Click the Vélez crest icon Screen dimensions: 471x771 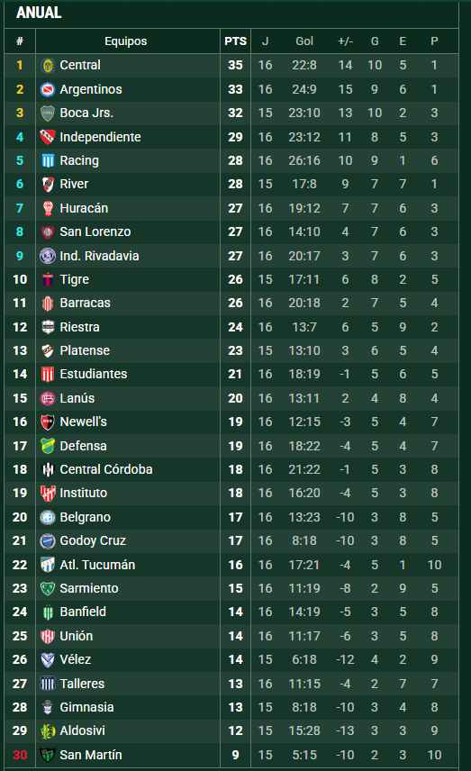pyautogui.click(x=48, y=659)
